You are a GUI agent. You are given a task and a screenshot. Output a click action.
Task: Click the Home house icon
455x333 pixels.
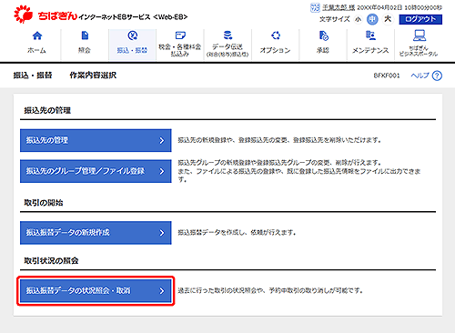click(37, 35)
